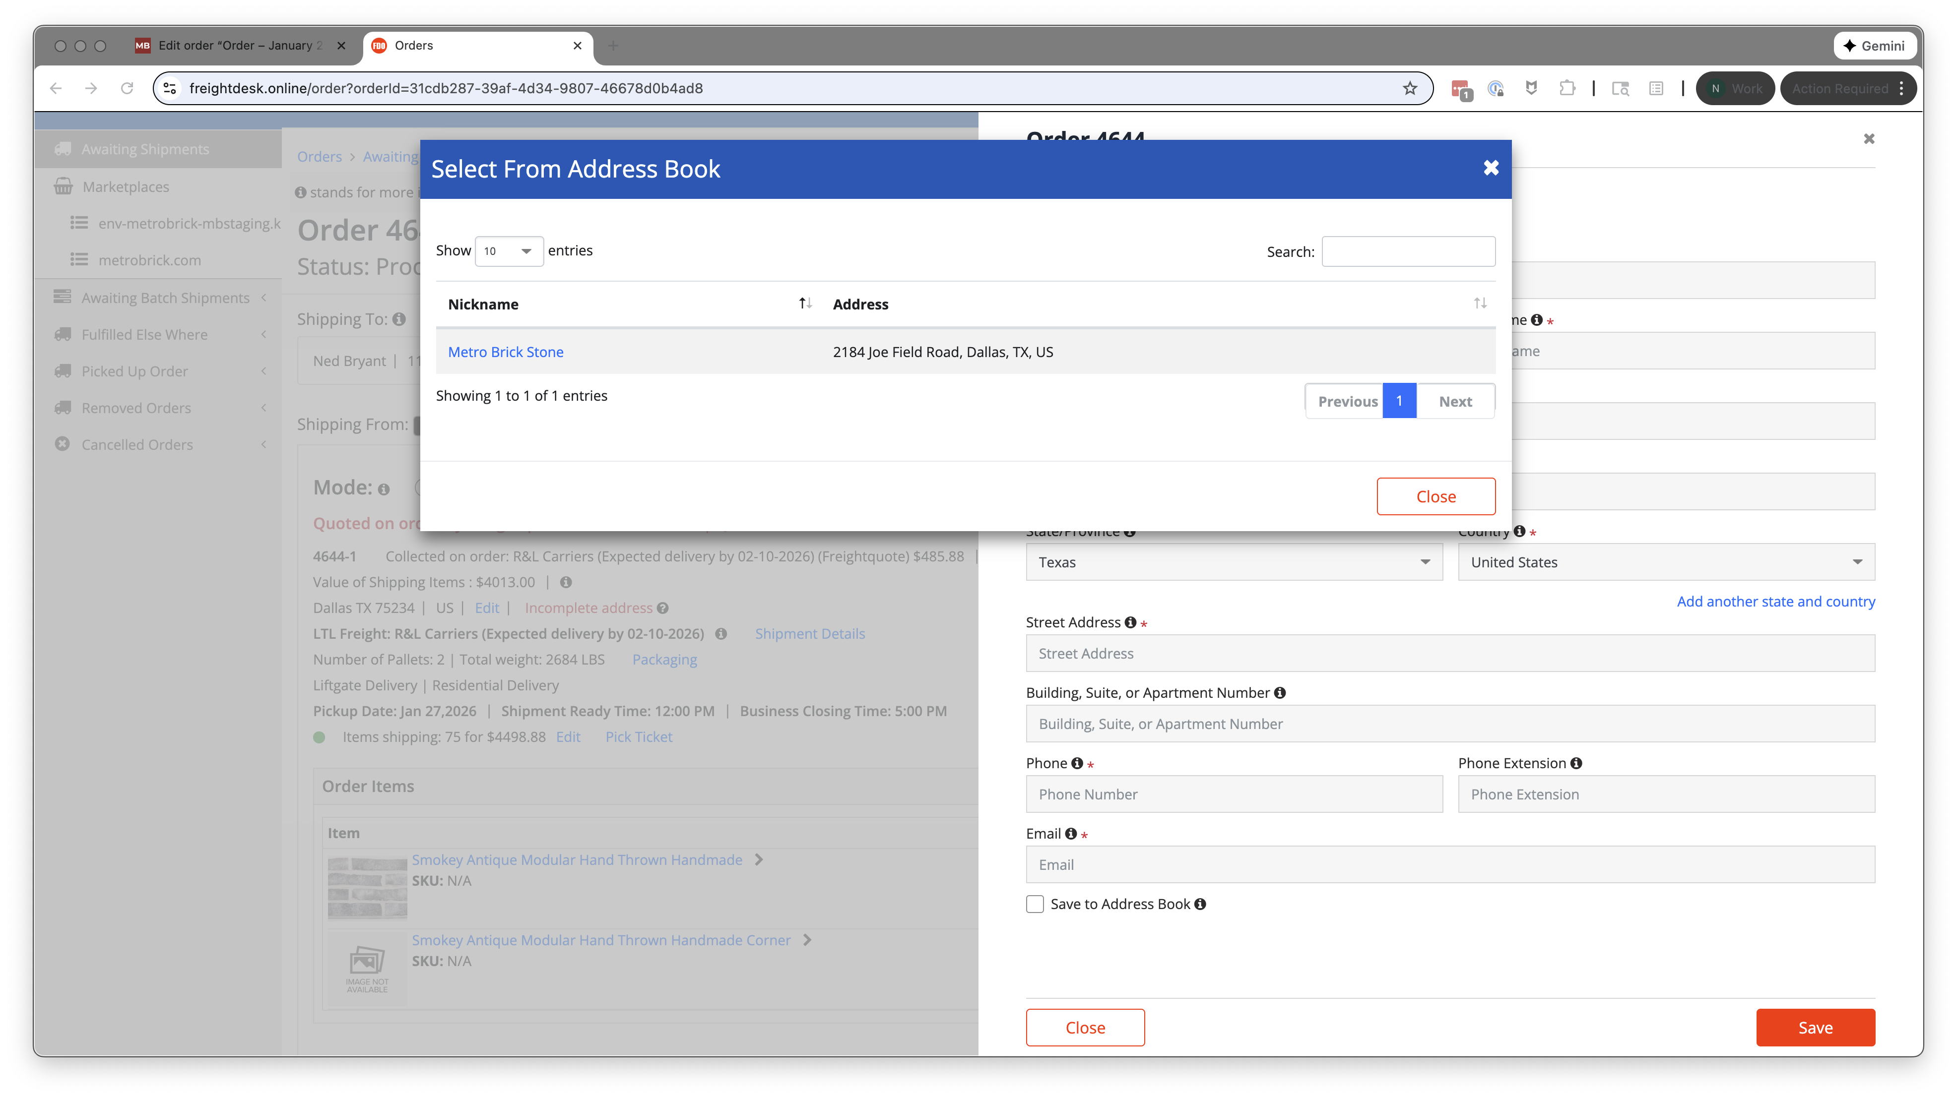Select the Metro Brick Stone address entry
Image resolution: width=1957 pixels, height=1098 pixels.
point(505,352)
